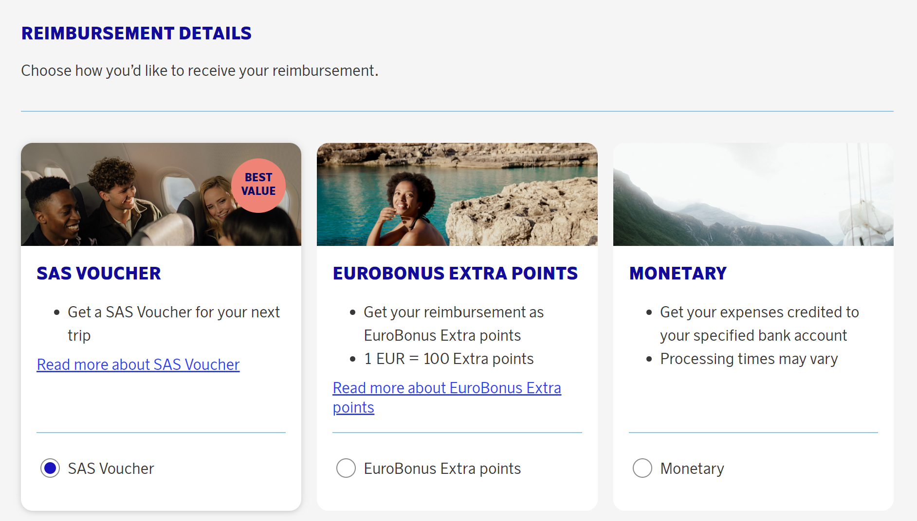
Task: Click the Best Value badge
Action: pos(258,185)
